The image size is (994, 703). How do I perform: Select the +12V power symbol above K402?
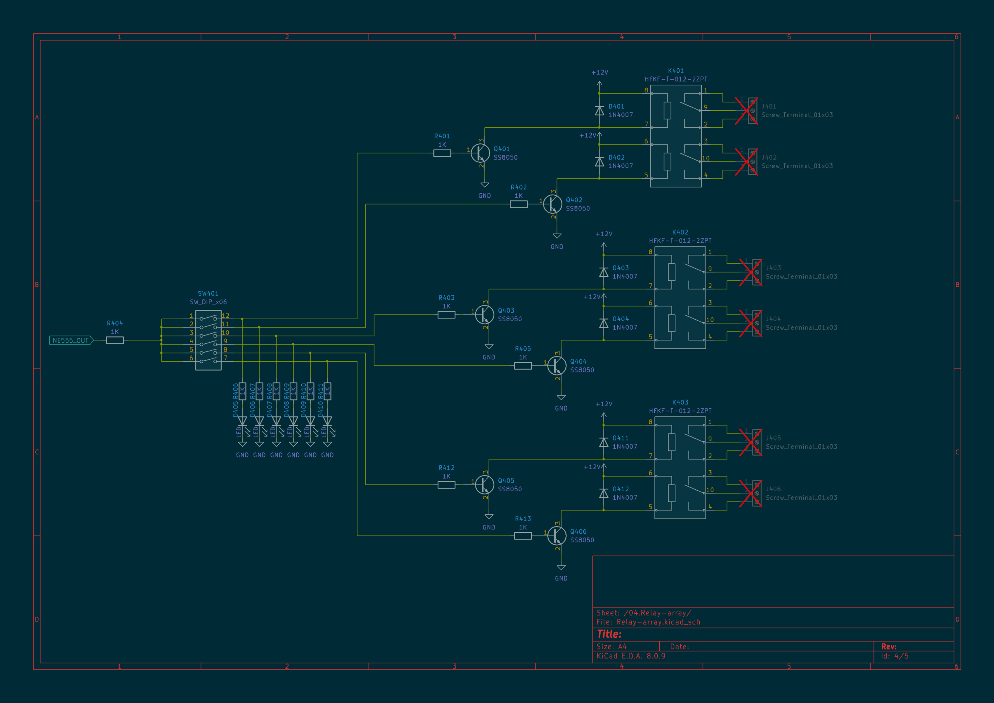pyautogui.click(x=603, y=245)
